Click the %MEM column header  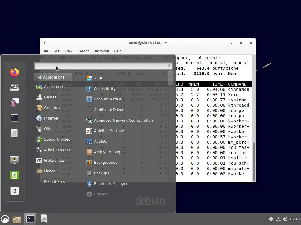(x=193, y=84)
